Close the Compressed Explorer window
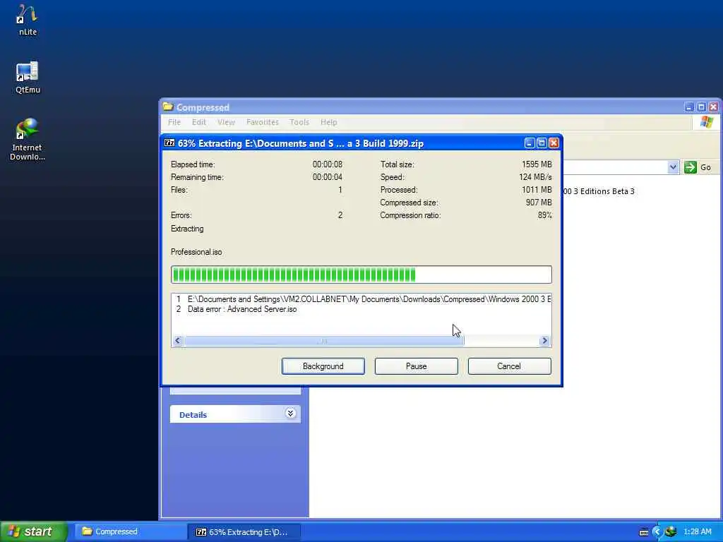 [x=713, y=107]
